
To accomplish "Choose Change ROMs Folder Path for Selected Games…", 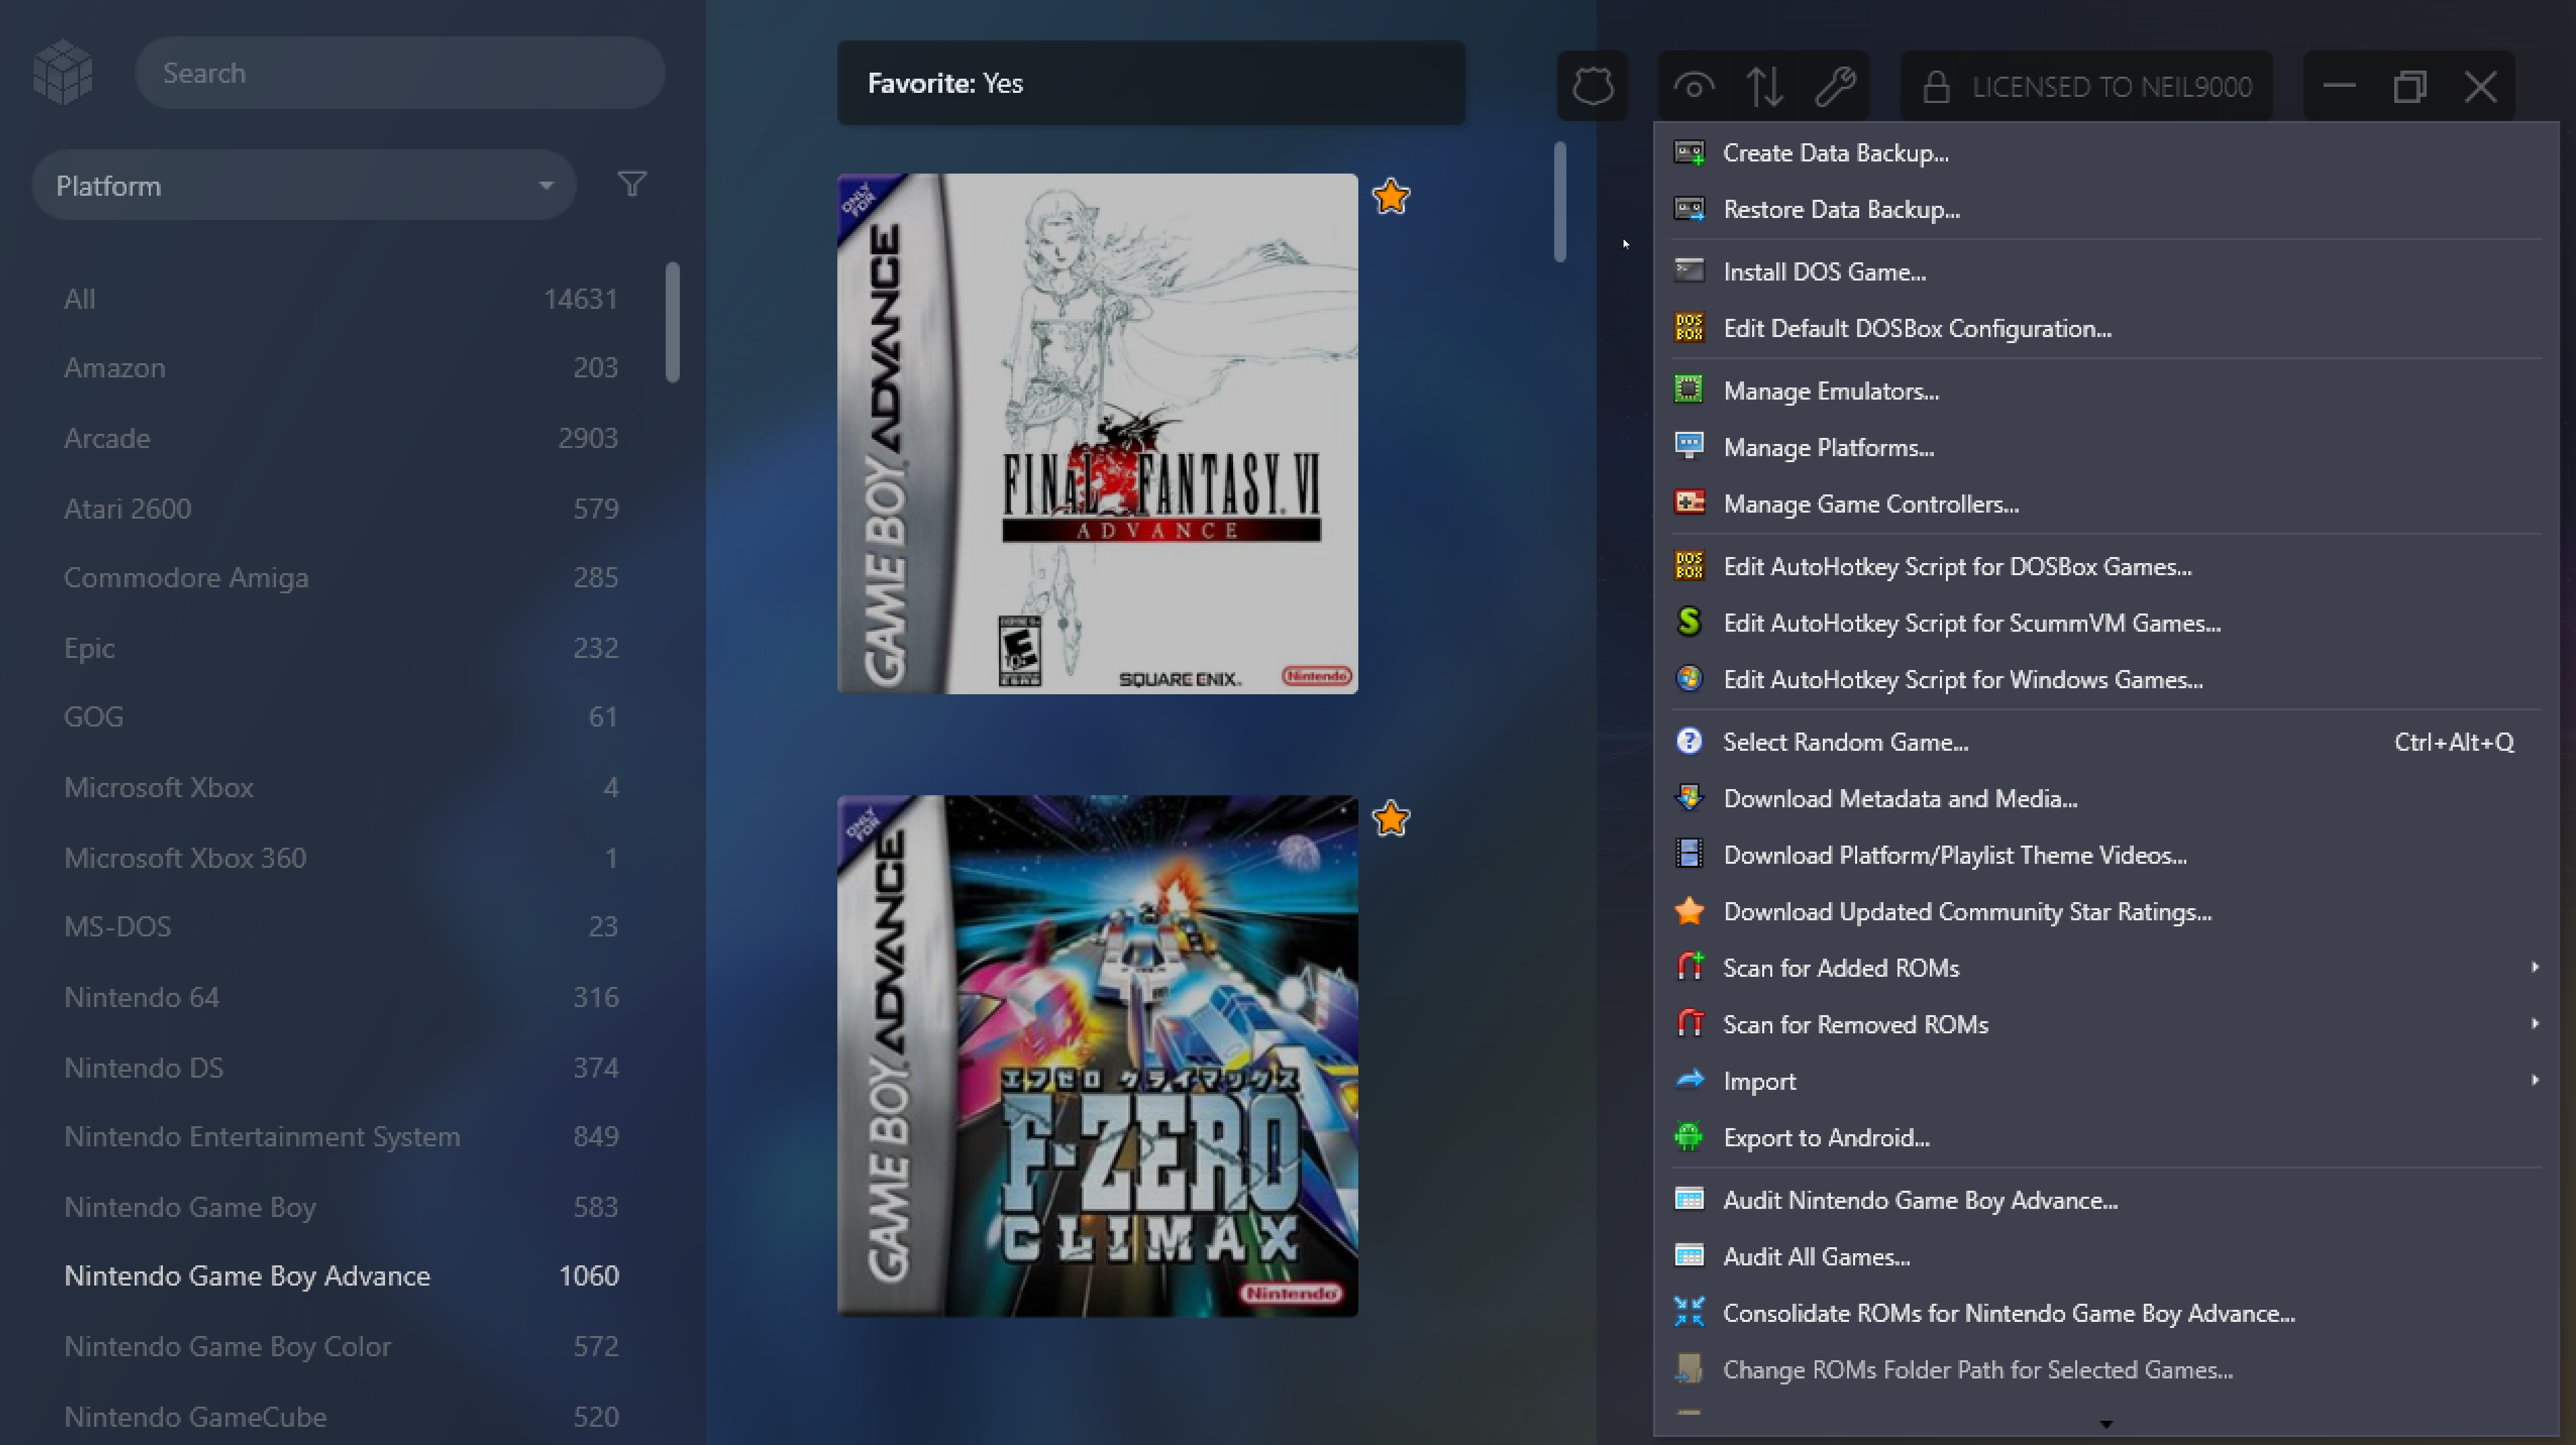I will tap(2106, 1369).
